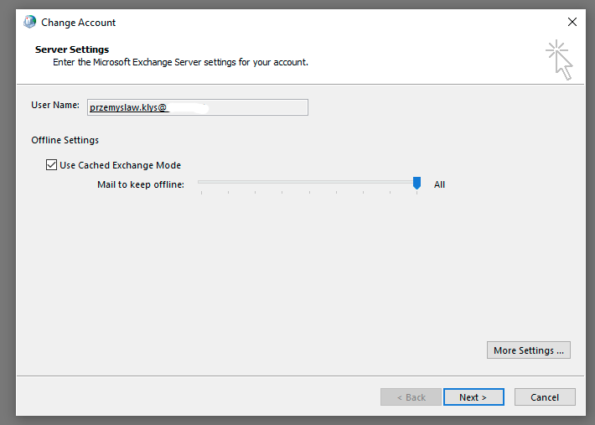Screen dimensions: 595x425
Task: Click the leftmost end of offline slider track
Action: pos(200,182)
